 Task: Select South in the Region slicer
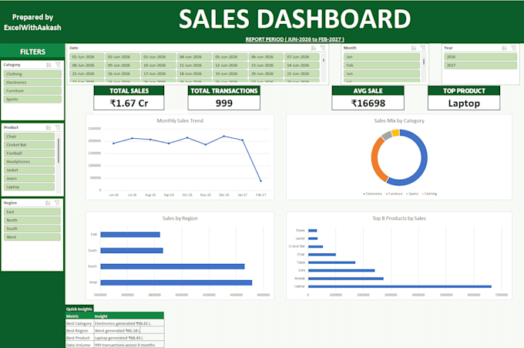click(x=32, y=228)
